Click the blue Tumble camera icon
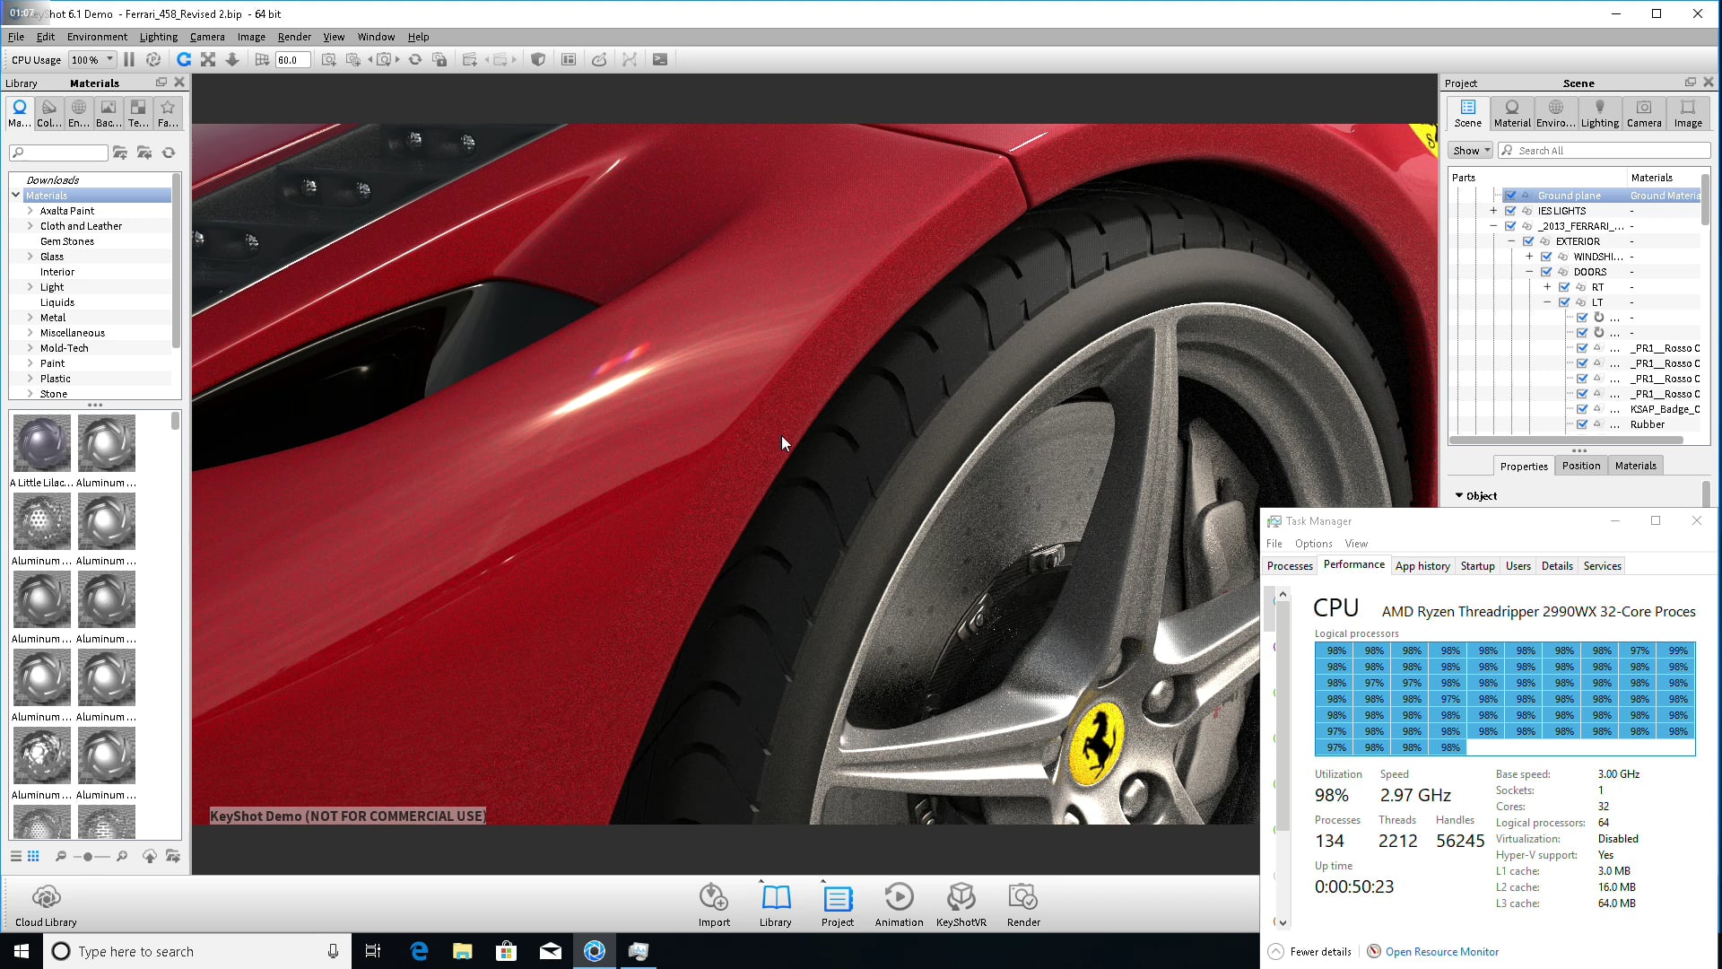The height and width of the screenshot is (969, 1722). pos(184,60)
